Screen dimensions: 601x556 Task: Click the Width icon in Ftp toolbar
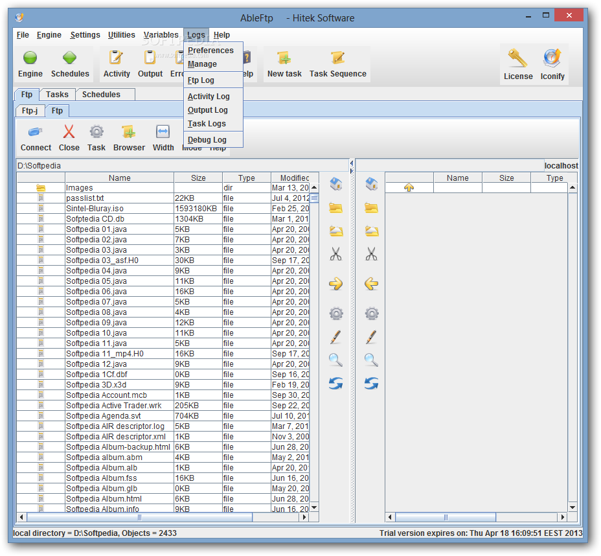pyautogui.click(x=163, y=132)
